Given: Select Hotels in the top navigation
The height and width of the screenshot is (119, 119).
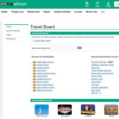Looking at the screenshot, I should pyautogui.click(x=4, y=12).
